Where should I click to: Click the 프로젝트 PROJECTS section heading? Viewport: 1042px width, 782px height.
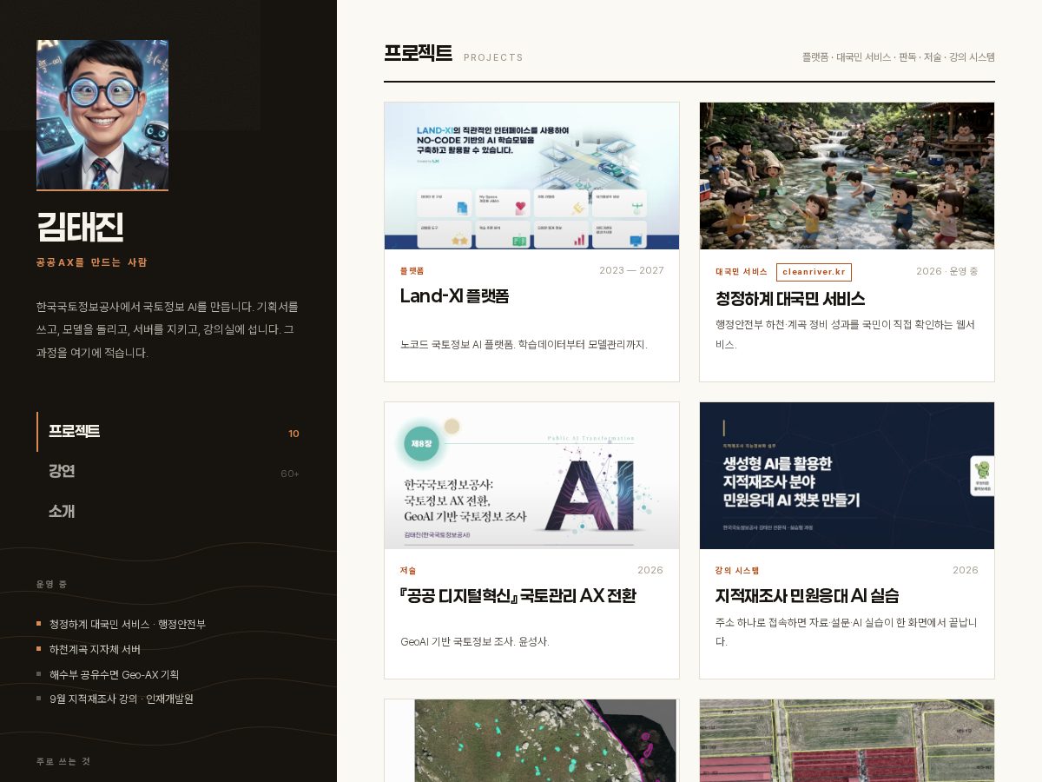click(453, 54)
